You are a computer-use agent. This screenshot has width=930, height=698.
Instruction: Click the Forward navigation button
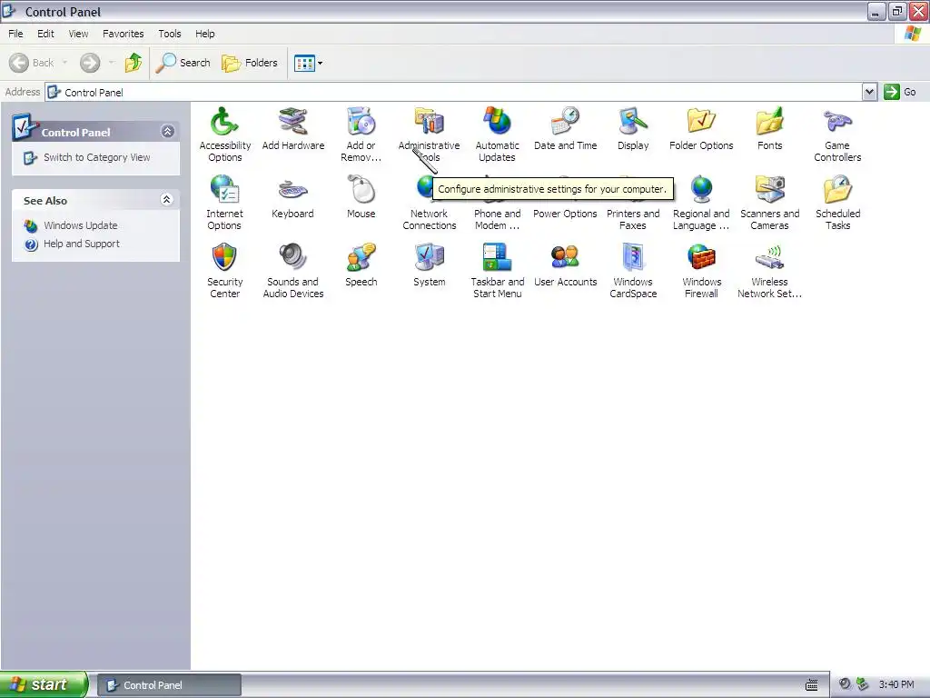pos(90,63)
